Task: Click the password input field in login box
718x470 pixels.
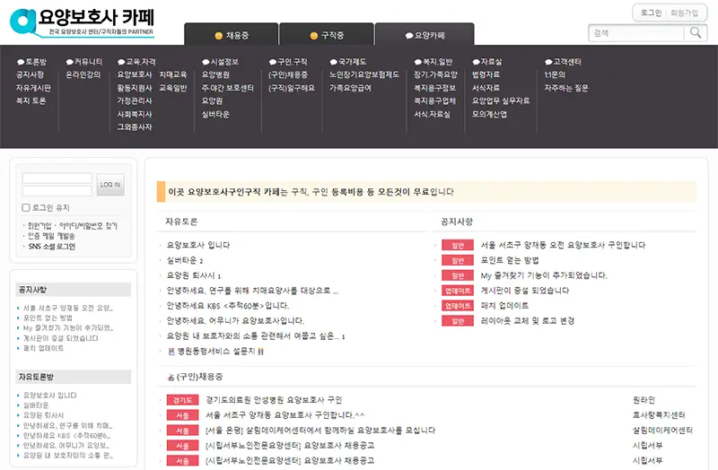Action: [57, 191]
